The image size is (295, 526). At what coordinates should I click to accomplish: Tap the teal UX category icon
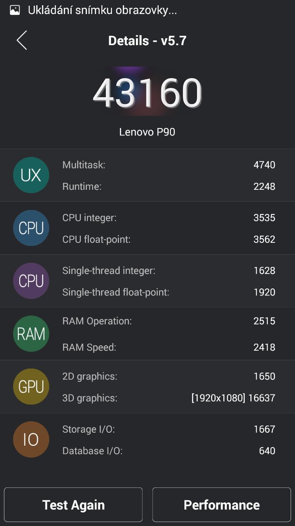click(31, 175)
